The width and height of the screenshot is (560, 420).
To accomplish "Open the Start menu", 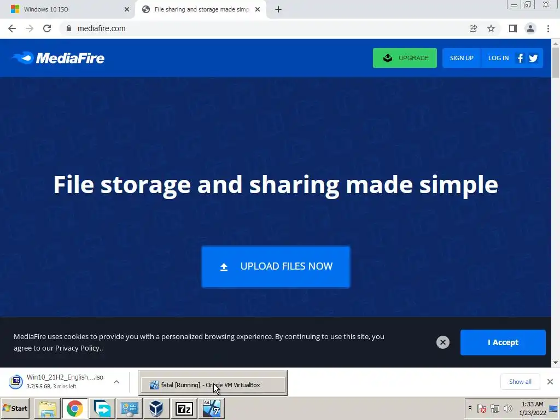I will click(15, 409).
